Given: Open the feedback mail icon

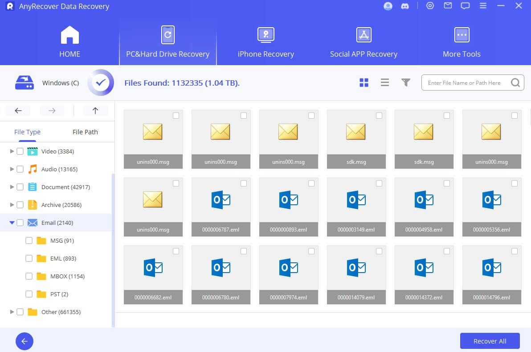Looking at the screenshot, I should tap(448, 6).
